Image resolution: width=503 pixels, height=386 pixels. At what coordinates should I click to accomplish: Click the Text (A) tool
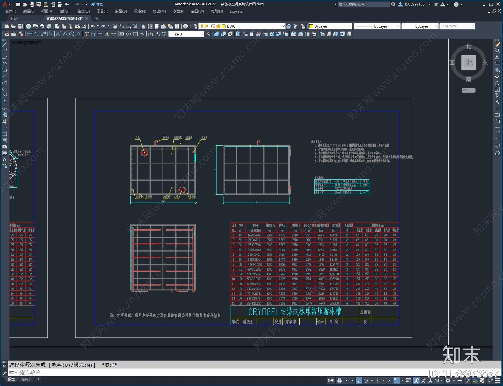coord(4,159)
